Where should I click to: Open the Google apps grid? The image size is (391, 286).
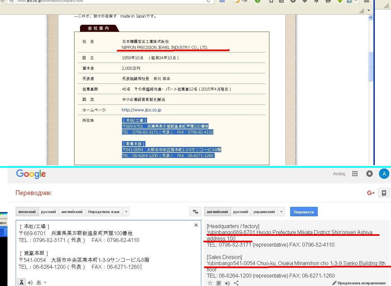tap(355, 174)
